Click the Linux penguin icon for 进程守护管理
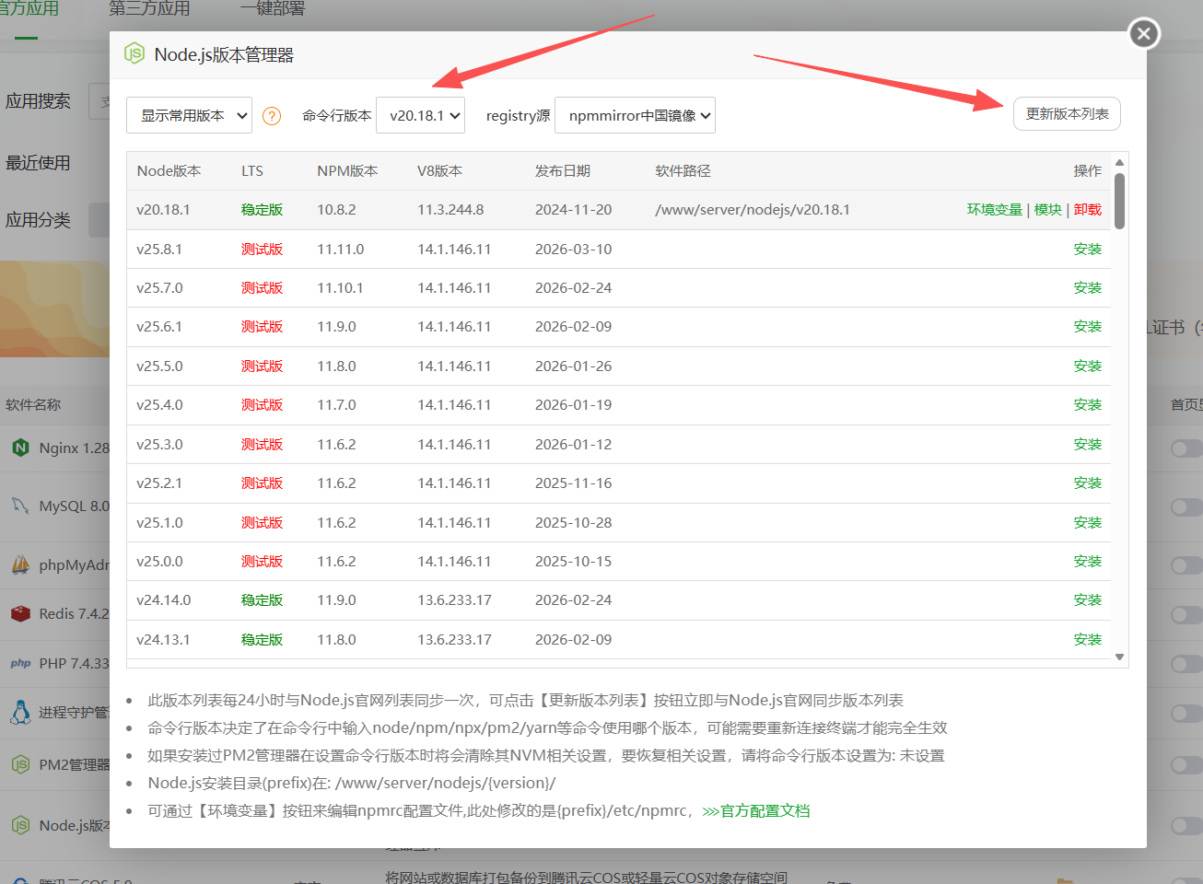 (x=19, y=711)
